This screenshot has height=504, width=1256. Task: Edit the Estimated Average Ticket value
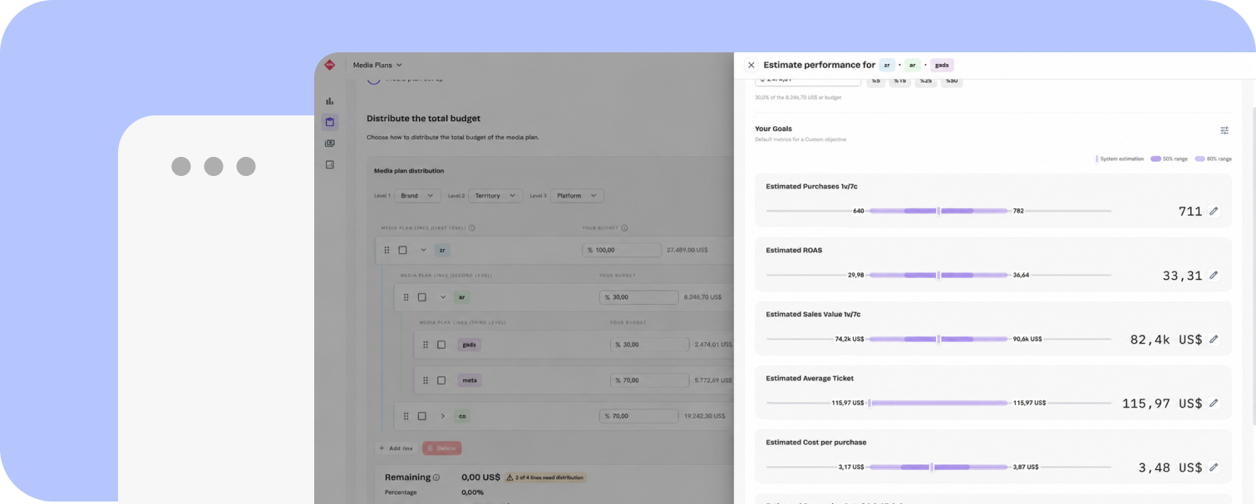pos(1214,403)
